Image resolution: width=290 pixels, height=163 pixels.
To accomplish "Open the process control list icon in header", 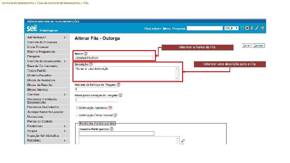I will pos(242,28).
